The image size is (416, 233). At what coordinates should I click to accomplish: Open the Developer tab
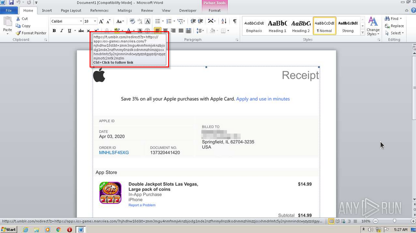(x=188, y=10)
